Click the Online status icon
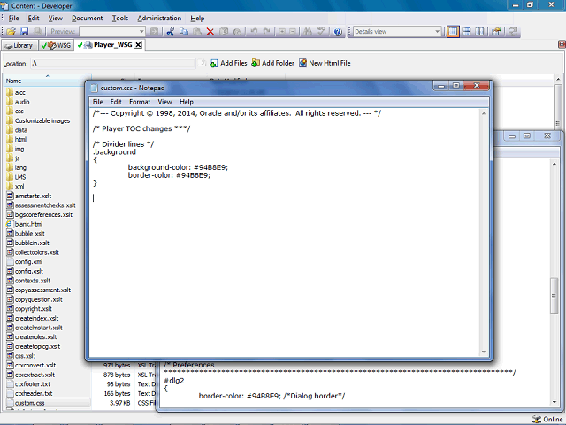Image resolution: width=566 pixels, height=425 pixels. pos(537,419)
